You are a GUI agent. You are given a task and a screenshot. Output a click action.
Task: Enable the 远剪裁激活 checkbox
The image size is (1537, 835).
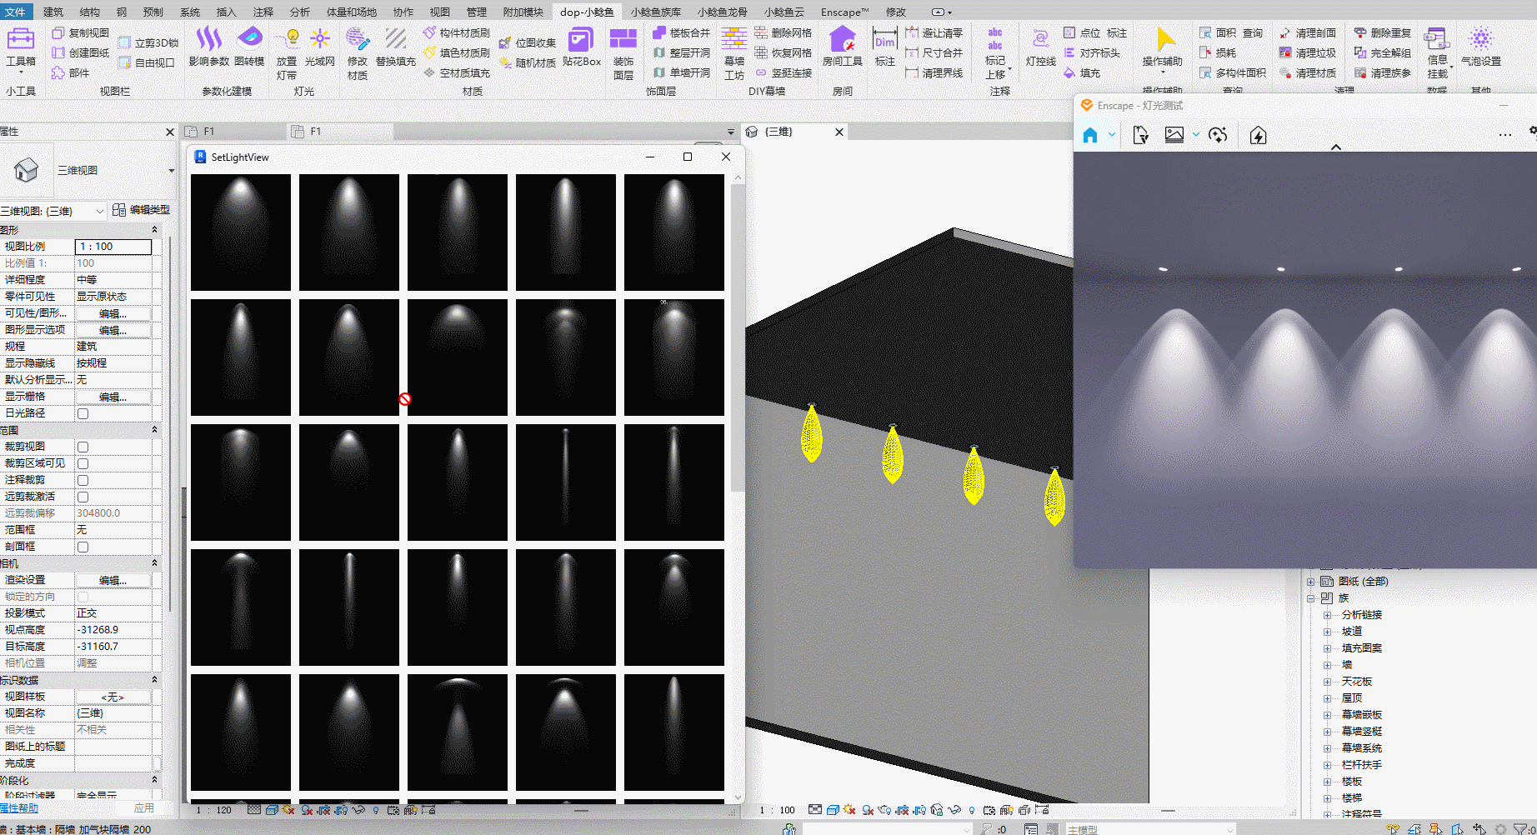pos(83,497)
